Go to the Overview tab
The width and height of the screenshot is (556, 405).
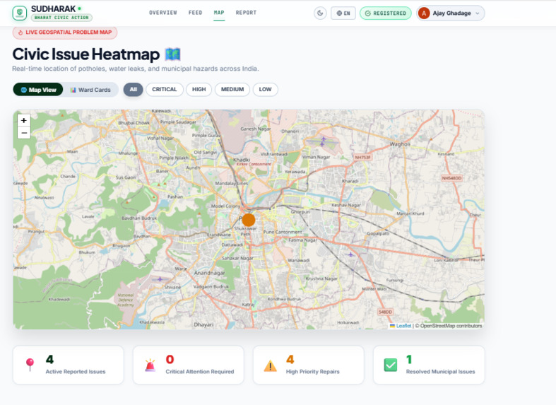click(162, 13)
